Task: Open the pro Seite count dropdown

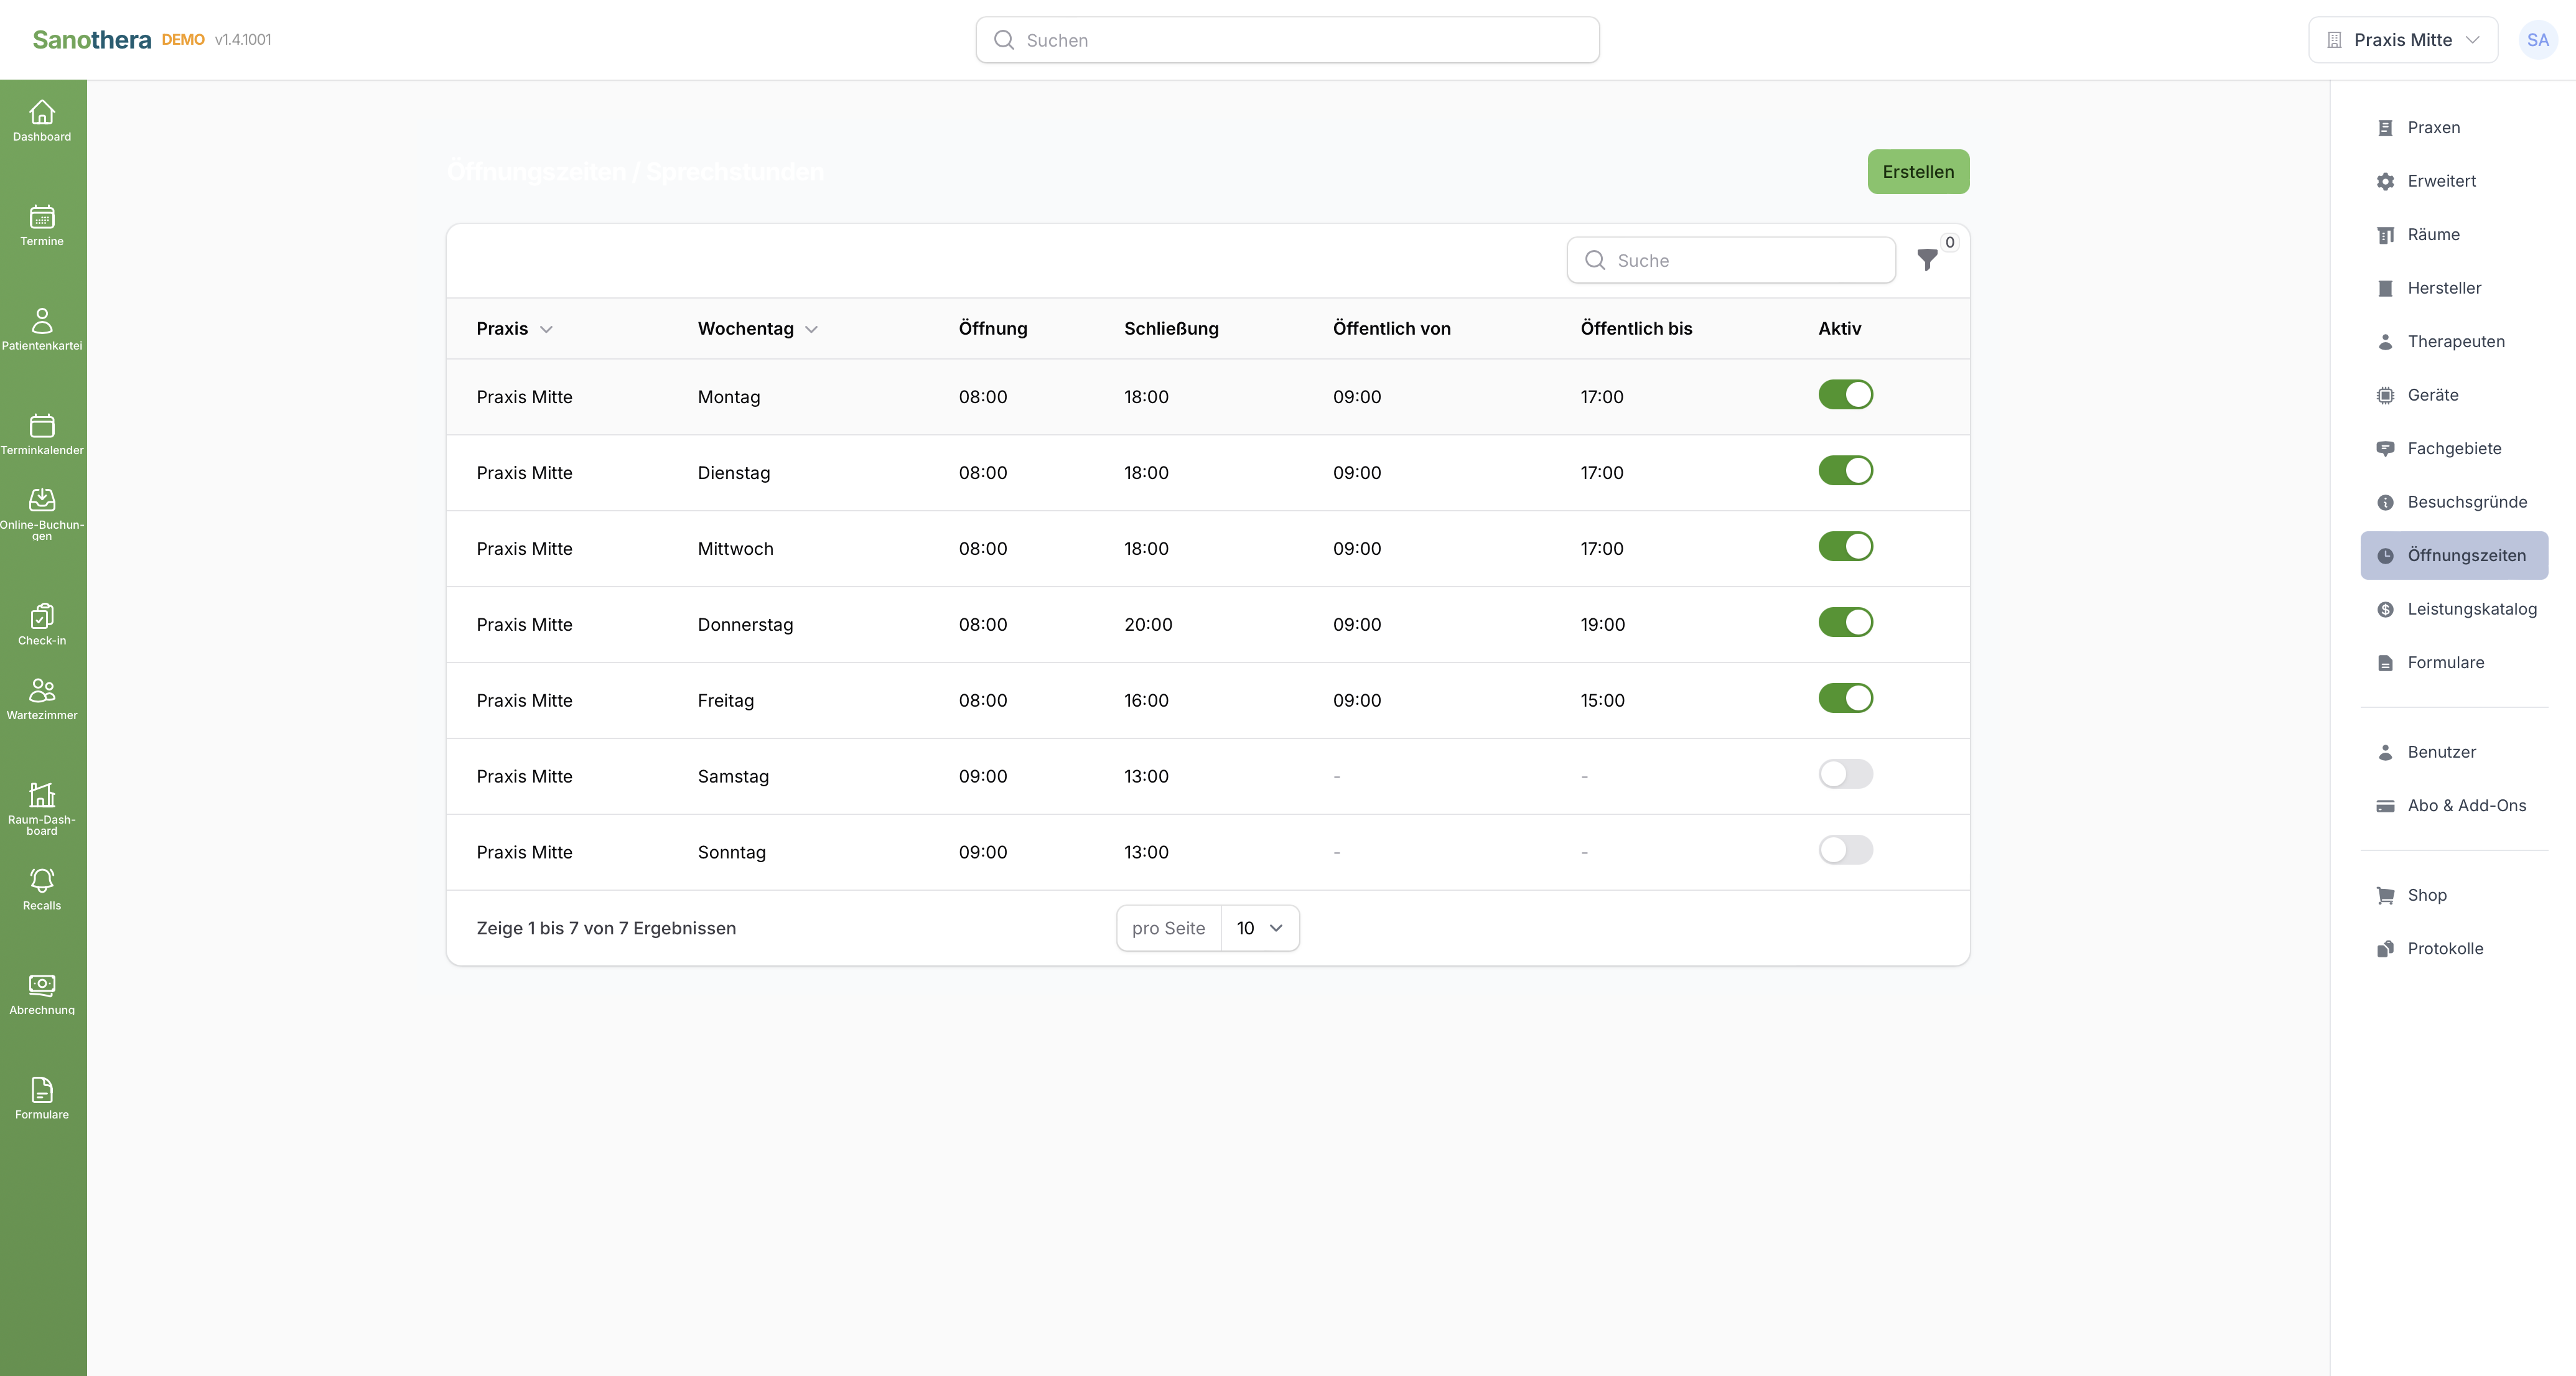Action: (1260, 928)
